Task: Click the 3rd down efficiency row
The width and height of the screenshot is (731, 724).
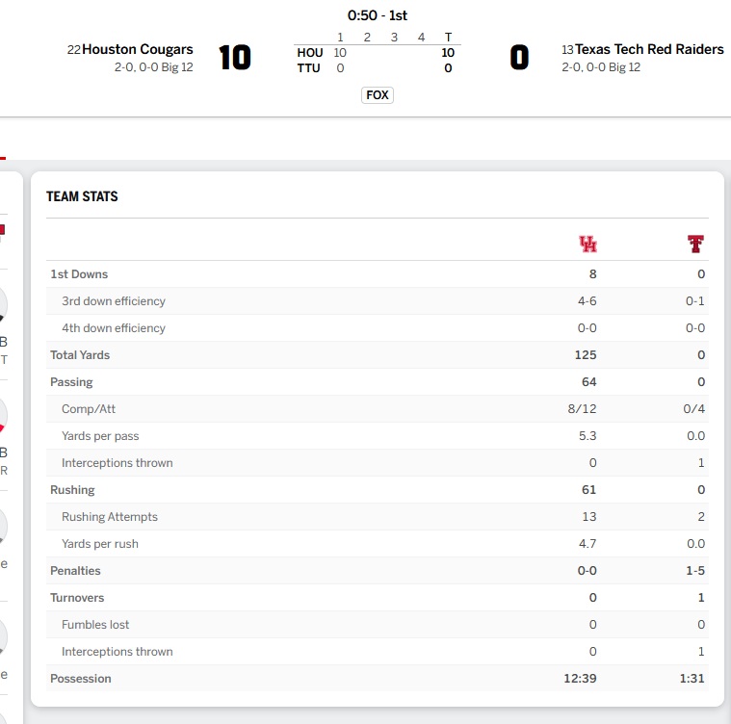Action: point(378,301)
